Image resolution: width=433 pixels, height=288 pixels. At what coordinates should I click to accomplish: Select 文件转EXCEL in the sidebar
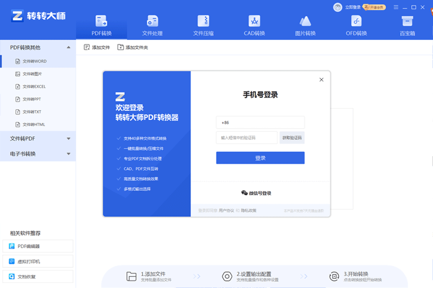pyautogui.click(x=34, y=86)
